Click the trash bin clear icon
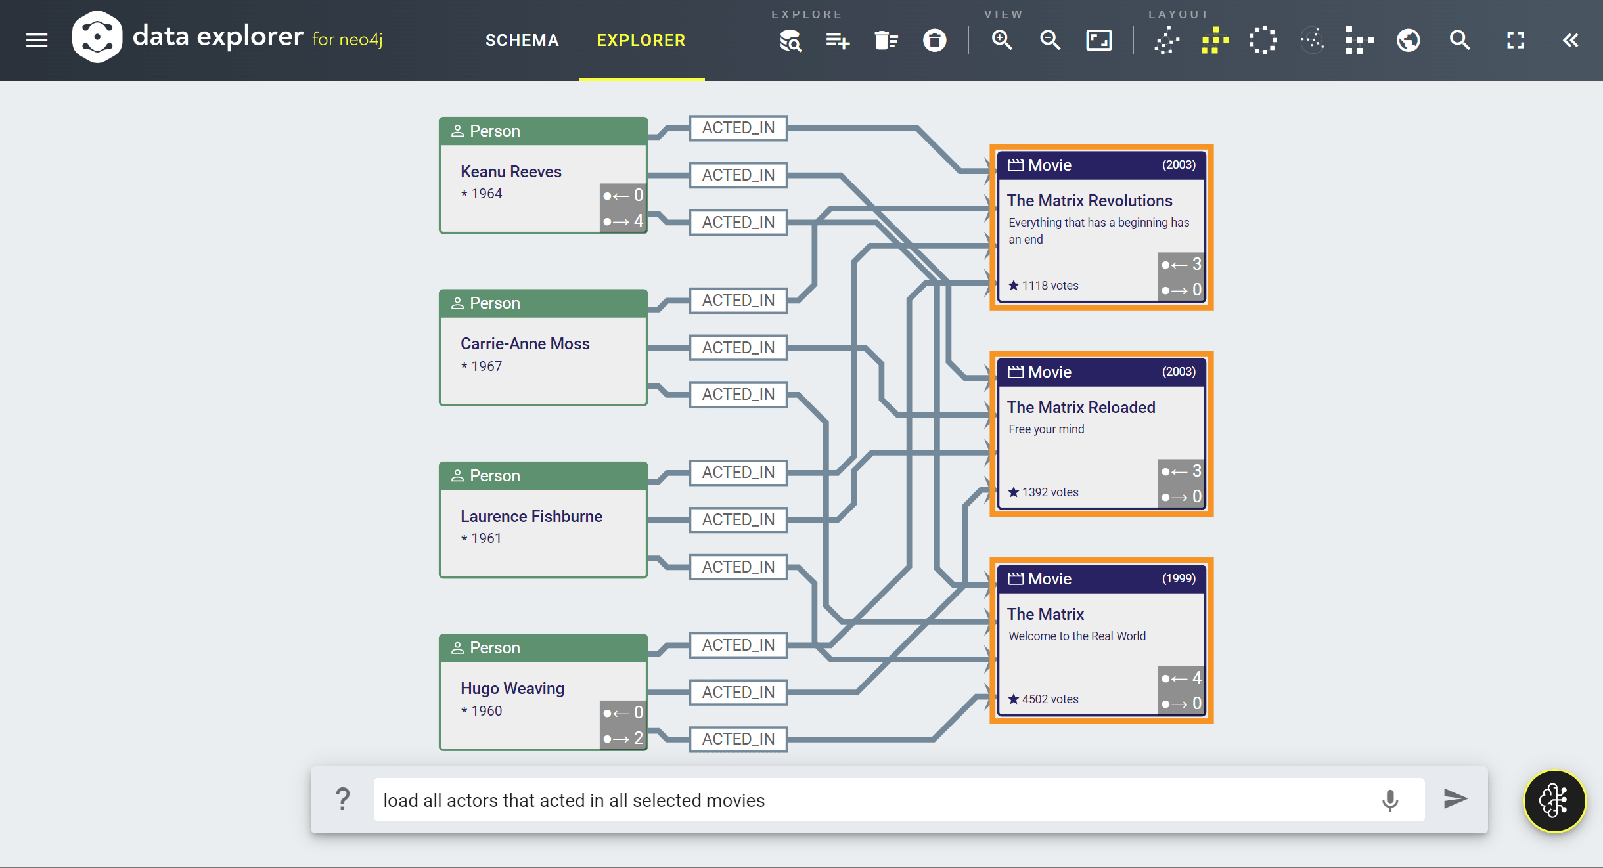The width and height of the screenshot is (1603, 868). [934, 41]
